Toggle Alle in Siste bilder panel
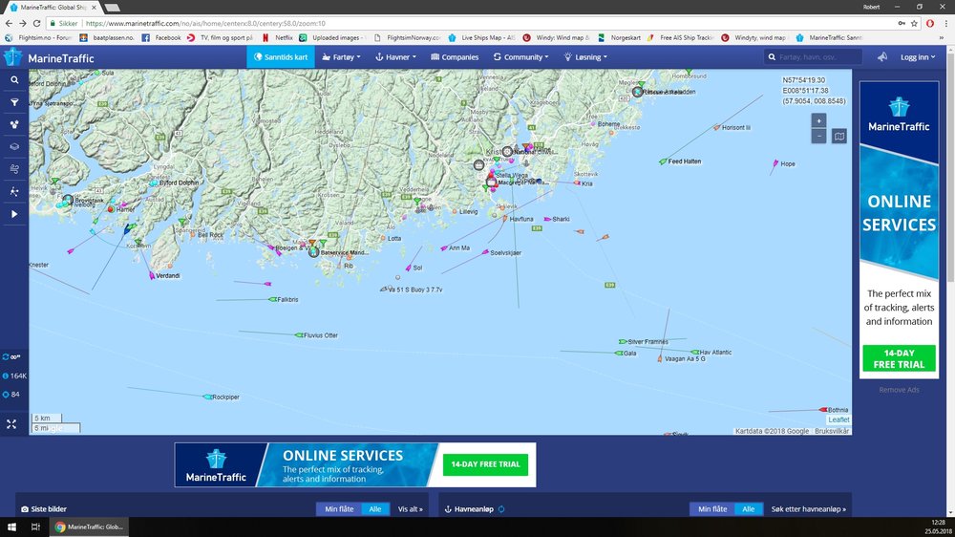 [x=375, y=509]
